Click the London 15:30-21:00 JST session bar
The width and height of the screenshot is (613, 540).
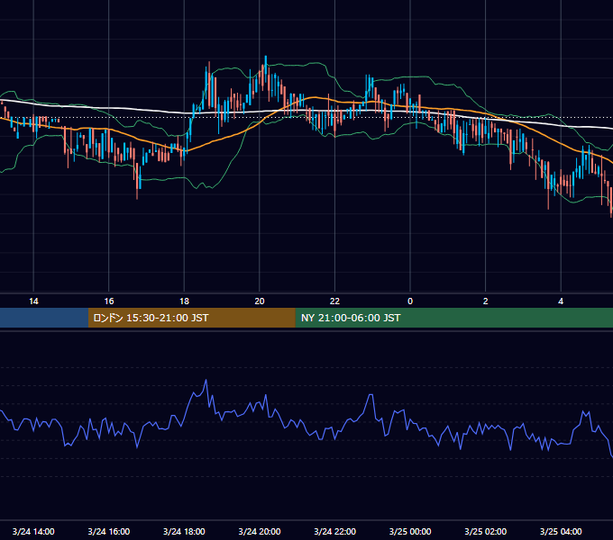[191, 318]
